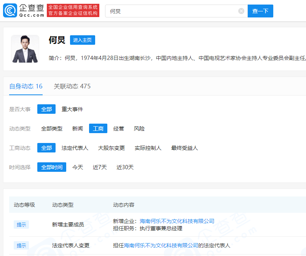Viewport: 306px width, 256px height.
Task: Click the 何炅 name heading
Action: [x=57, y=40]
